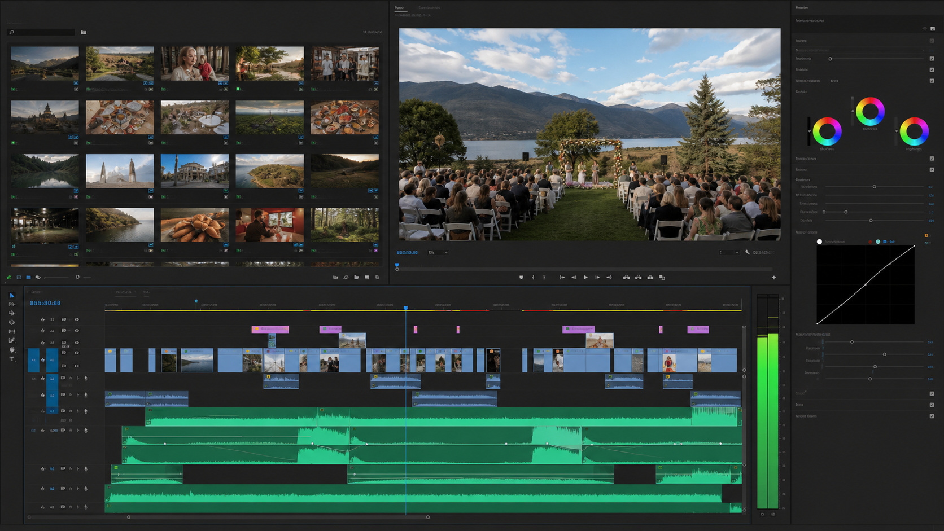Screen dimensions: 944x531
Task: Select the croissants thumbnail in the project panel
Action: (195, 224)
